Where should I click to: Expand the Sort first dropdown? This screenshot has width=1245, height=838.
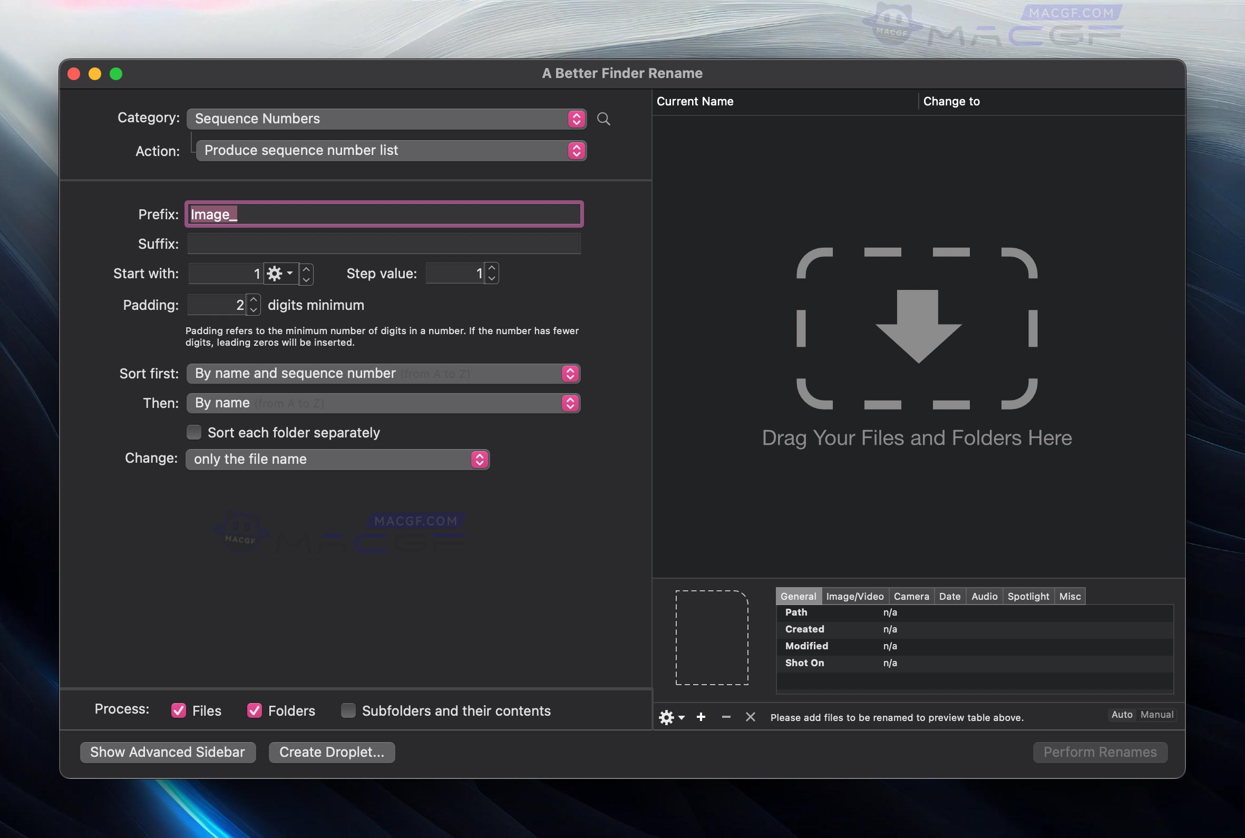point(383,373)
